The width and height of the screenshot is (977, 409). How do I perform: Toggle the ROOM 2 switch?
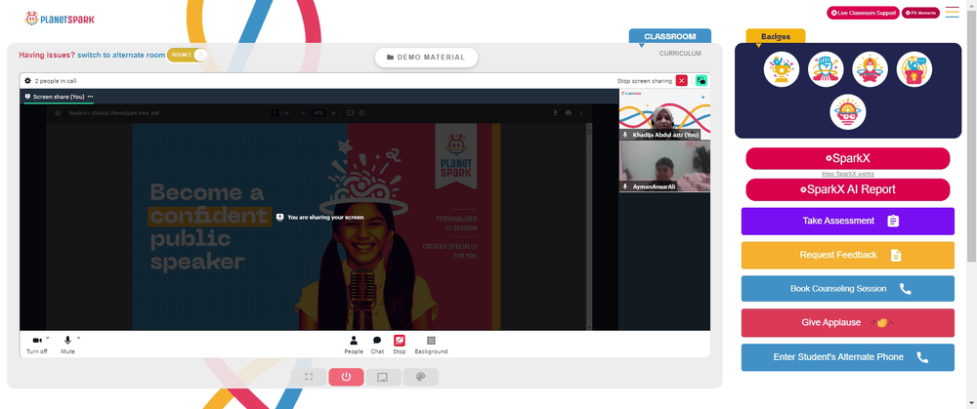pos(187,55)
